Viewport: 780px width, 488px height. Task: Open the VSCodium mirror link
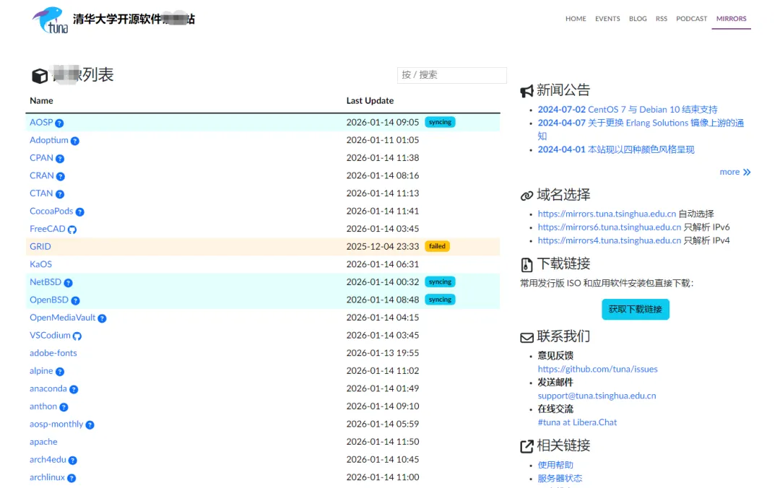click(x=50, y=335)
